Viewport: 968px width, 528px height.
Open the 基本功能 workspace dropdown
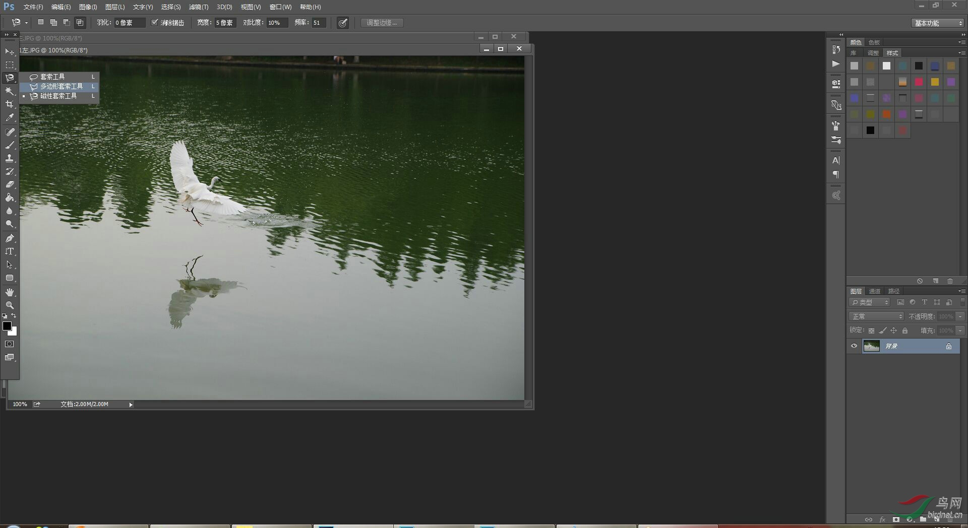938,23
